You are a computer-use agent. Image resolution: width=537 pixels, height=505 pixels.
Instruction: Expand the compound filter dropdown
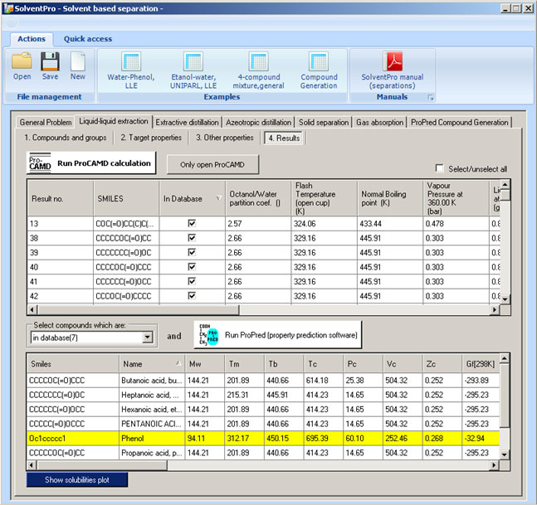pos(148,337)
